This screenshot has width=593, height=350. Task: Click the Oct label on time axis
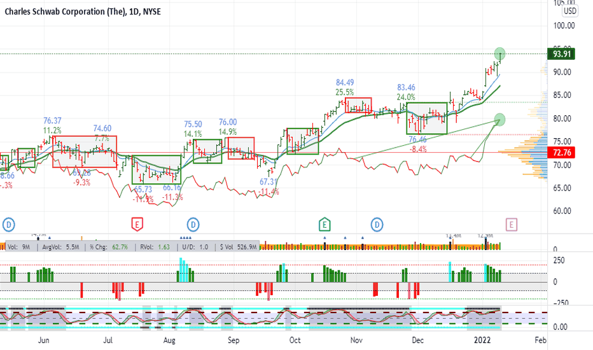[x=295, y=340]
